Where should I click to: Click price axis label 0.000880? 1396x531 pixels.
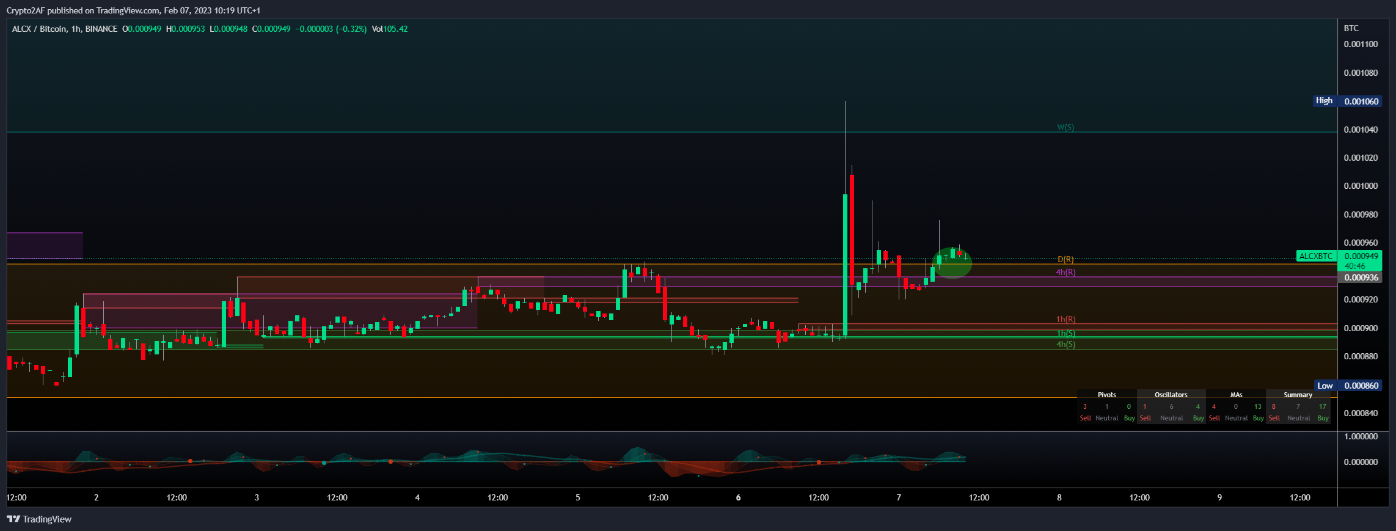pos(1359,356)
